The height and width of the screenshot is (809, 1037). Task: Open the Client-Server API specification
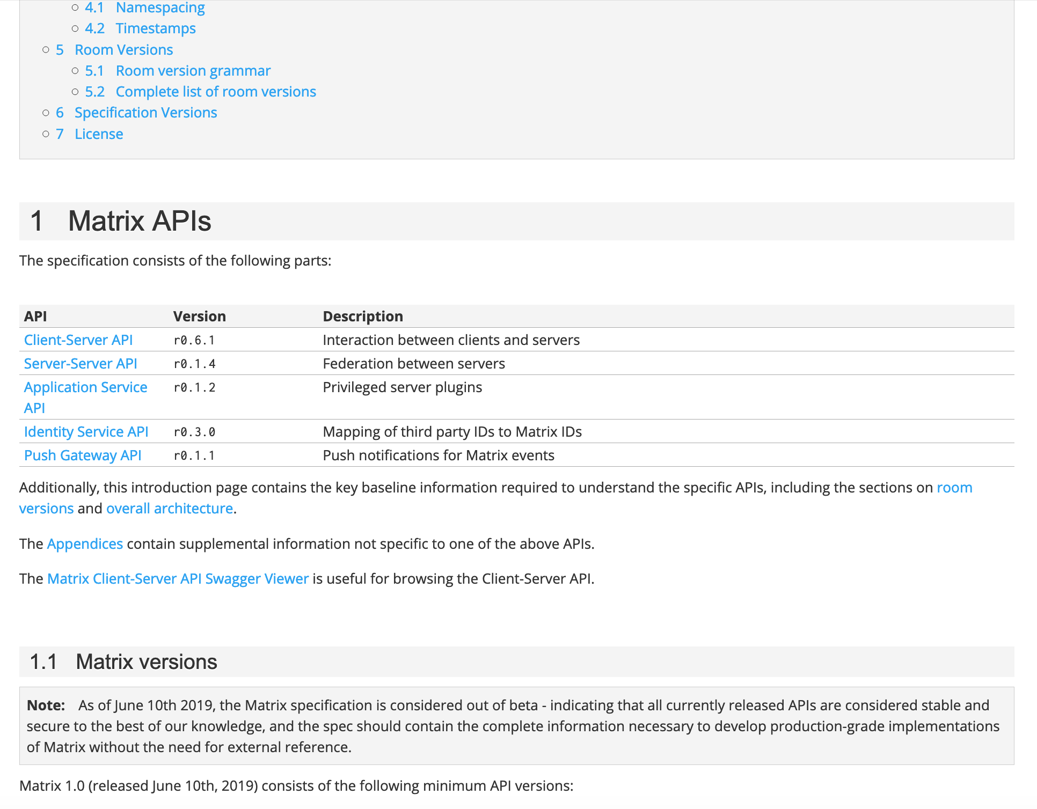[78, 340]
